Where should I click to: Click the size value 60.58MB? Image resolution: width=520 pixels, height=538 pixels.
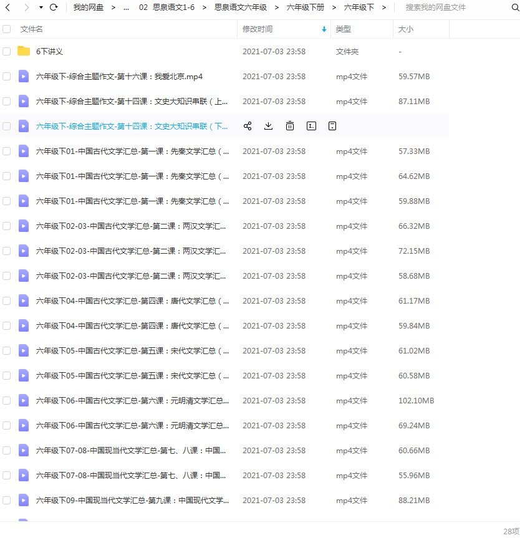coord(414,375)
